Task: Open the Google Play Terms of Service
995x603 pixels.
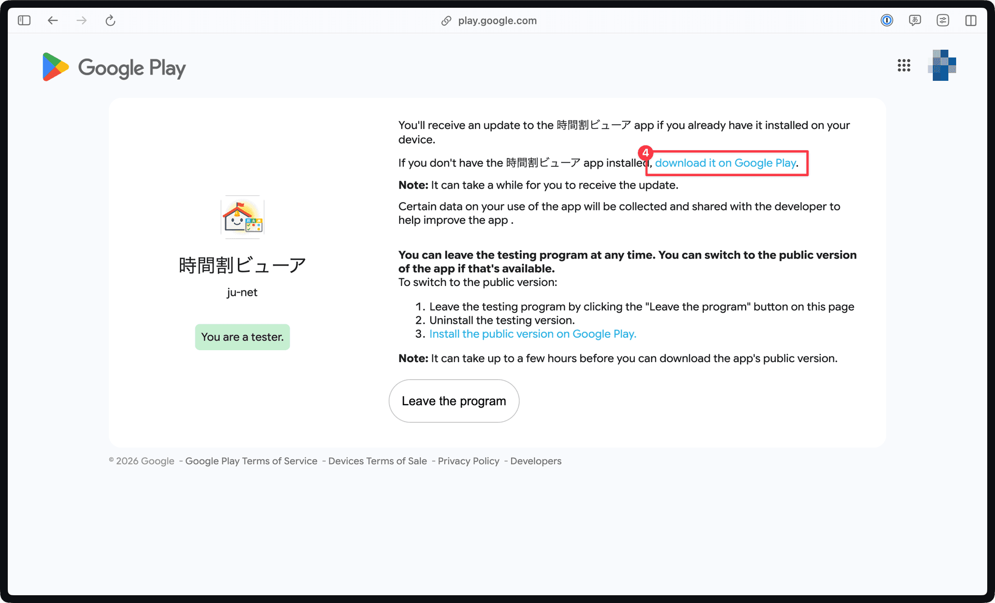Action: click(251, 461)
